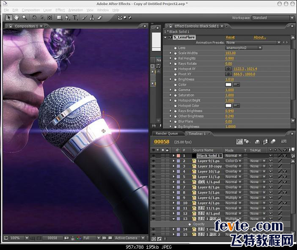Viewport: 297px width, 250px height.
Task: Click the region of interest icon in viewer
Action: click(x=104, y=238)
